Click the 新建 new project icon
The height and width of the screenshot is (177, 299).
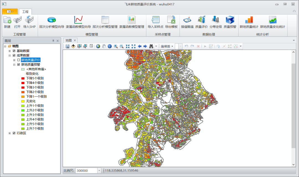7,22
